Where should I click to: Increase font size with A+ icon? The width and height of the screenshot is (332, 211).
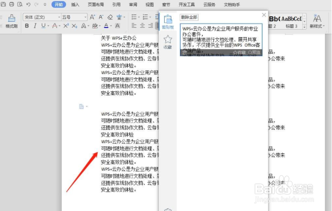pos(92,17)
